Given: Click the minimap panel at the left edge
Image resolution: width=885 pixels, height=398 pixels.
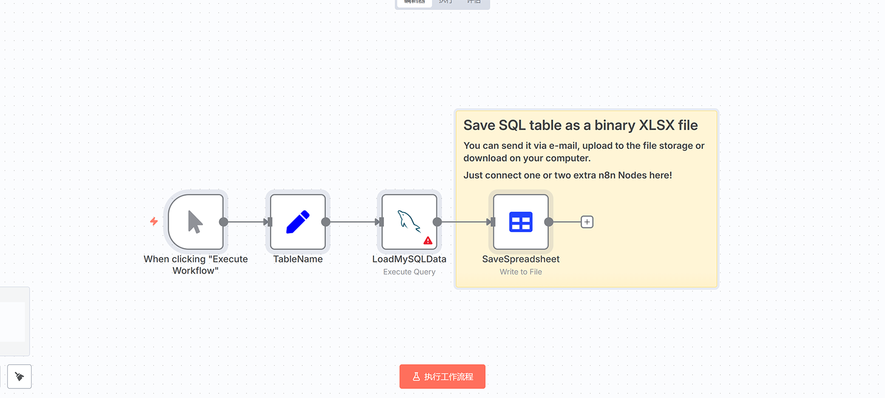Looking at the screenshot, I should tap(14, 321).
